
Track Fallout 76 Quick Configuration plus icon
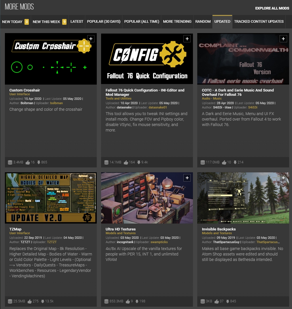(x=187, y=39)
